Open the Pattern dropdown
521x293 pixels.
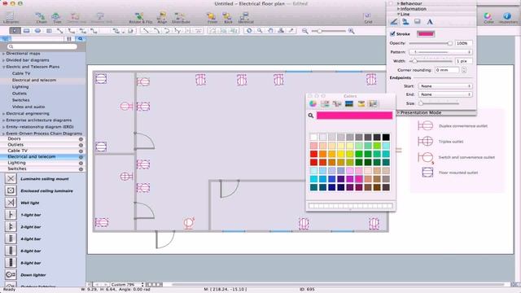[x=440, y=52]
